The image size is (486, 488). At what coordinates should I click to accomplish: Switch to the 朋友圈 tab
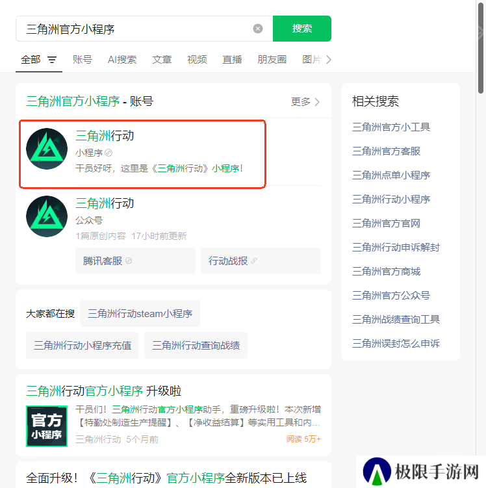pyautogui.click(x=272, y=59)
